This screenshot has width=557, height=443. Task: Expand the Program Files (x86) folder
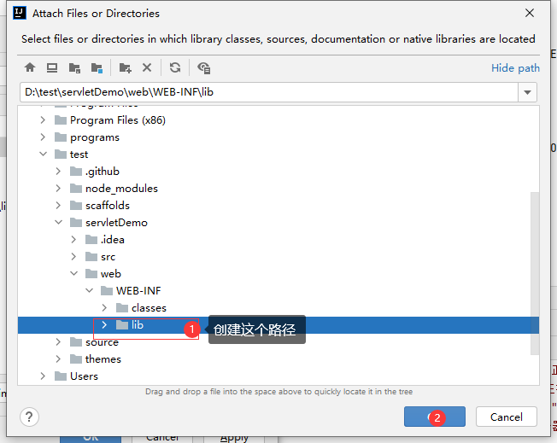pyautogui.click(x=43, y=120)
